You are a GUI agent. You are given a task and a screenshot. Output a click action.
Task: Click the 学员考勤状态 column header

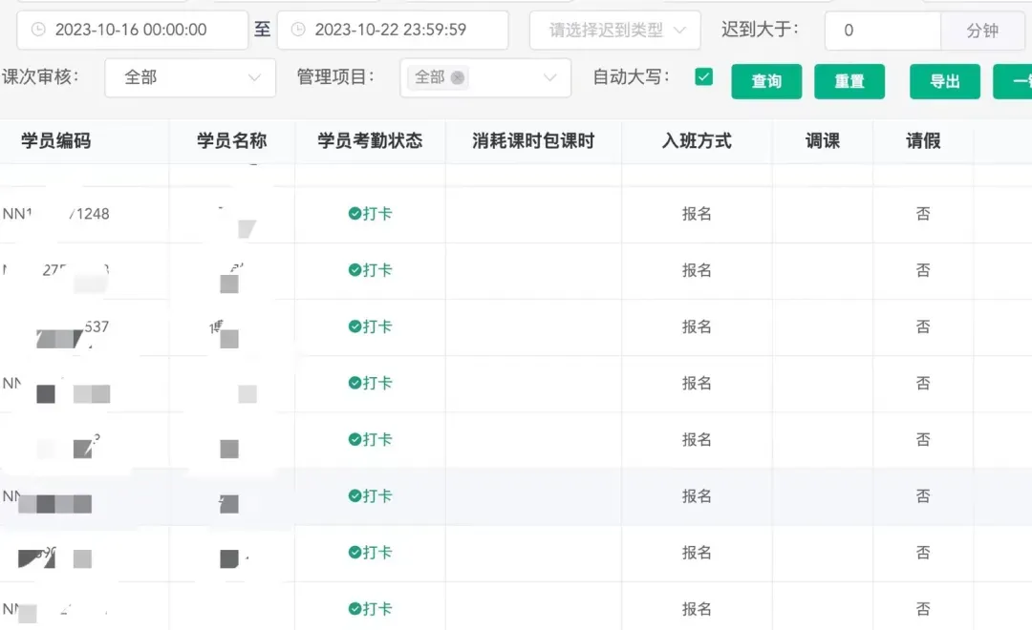[370, 141]
